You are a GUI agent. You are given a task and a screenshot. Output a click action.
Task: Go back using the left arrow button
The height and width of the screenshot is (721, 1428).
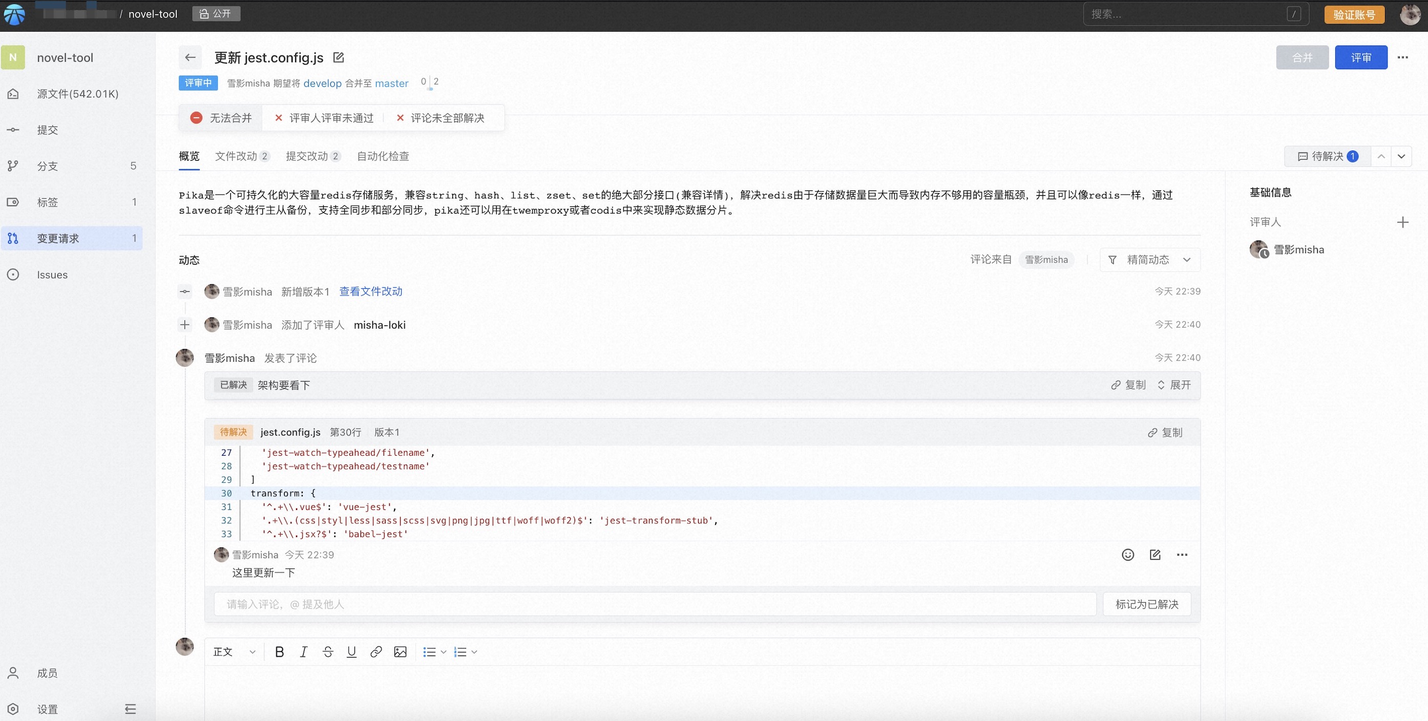pyautogui.click(x=190, y=57)
